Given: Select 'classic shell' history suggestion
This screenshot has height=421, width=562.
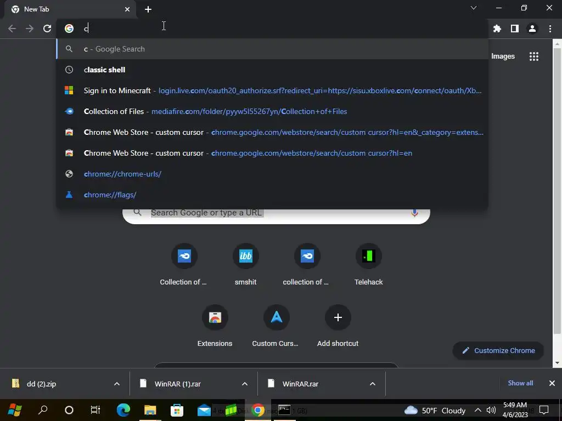Looking at the screenshot, I should 272,70.
